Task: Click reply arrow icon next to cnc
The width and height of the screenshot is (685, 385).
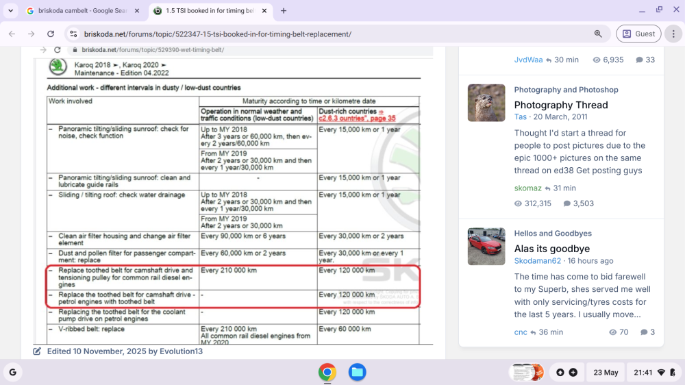Action: [x=533, y=332]
